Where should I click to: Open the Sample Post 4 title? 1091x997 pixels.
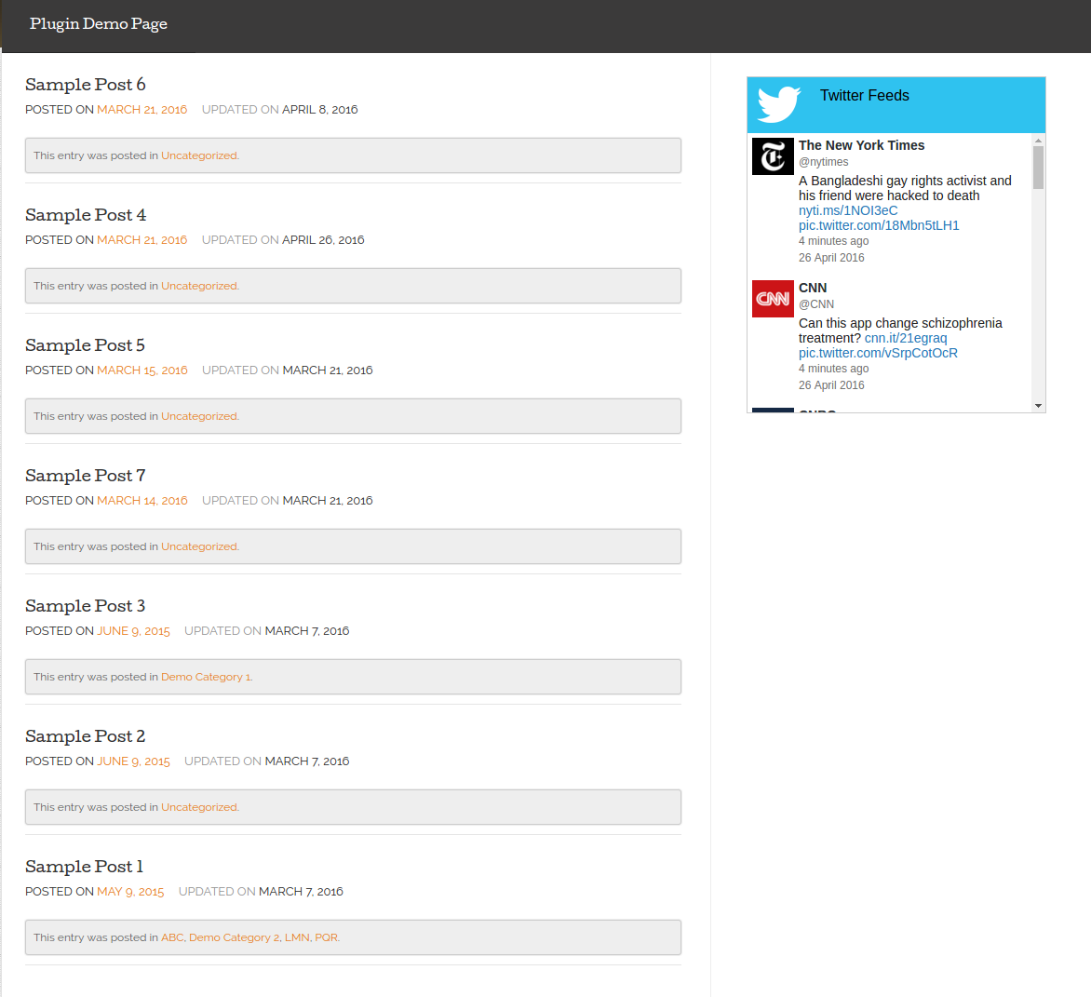[x=86, y=215]
